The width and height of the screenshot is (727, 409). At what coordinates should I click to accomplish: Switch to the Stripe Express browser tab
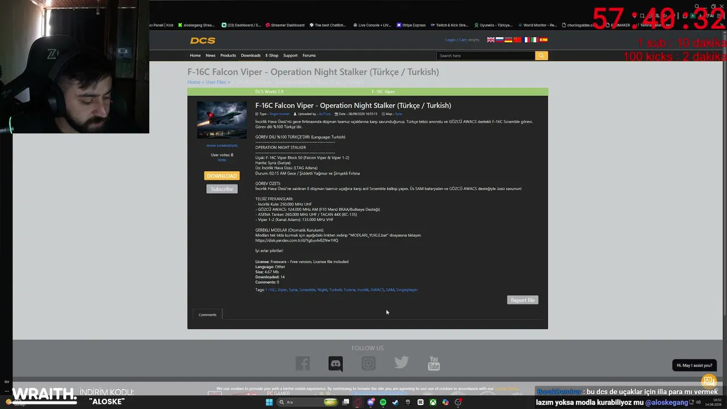[x=411, y=25]
